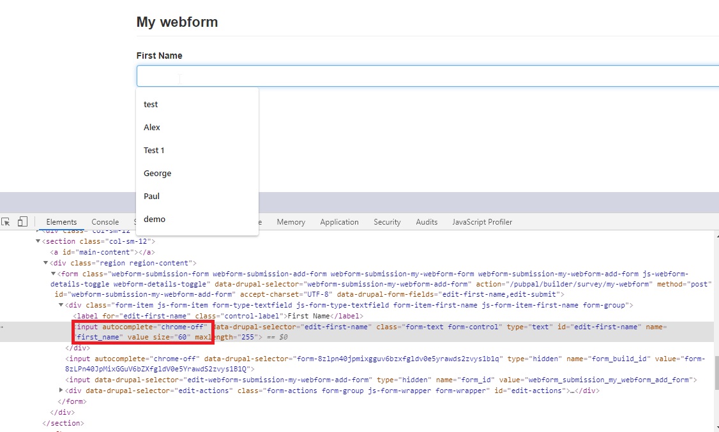Choose 'Test 1' from autocomplete suggestions

[197, 150]
